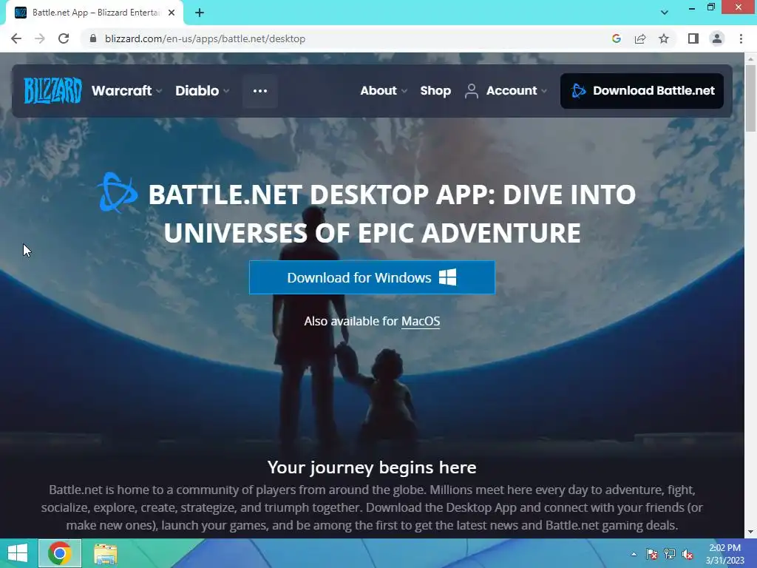The image size is (757, 568).
Task: Click the scrollbar down arrow
Action: 750,532
